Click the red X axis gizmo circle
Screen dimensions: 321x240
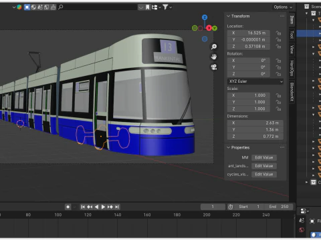[x=209, y=28]
